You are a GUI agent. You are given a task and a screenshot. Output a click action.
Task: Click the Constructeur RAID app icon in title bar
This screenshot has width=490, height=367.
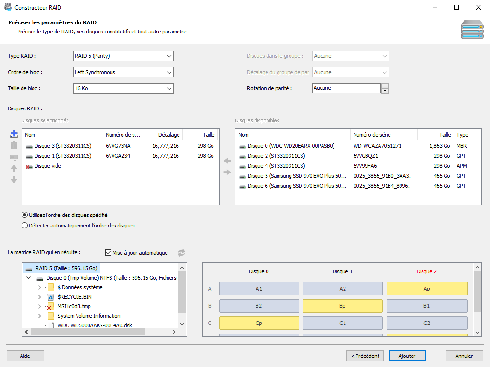(8, 7)
